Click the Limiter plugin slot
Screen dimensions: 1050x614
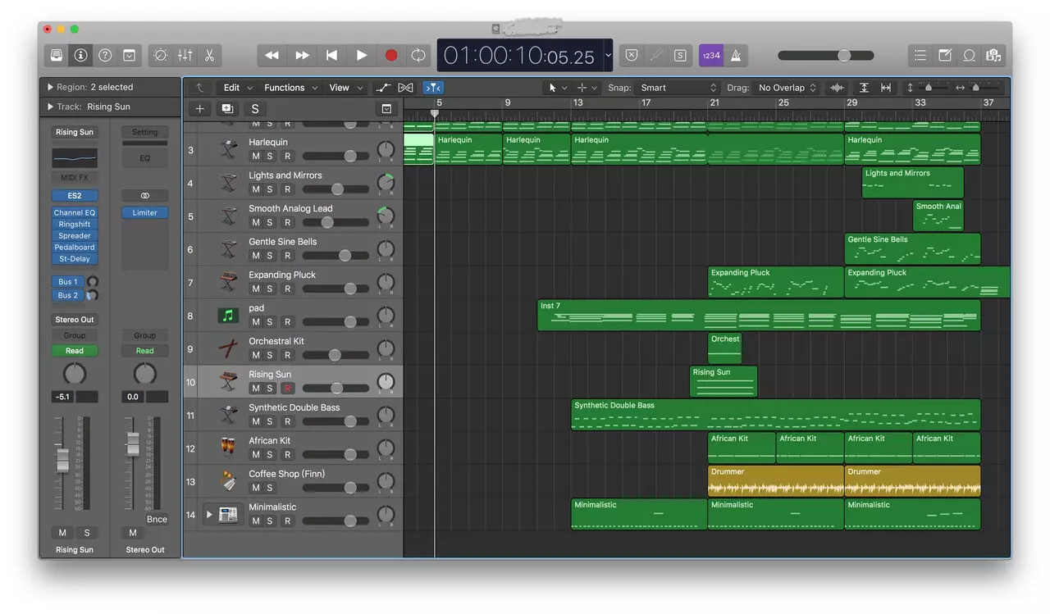(144, 211)
